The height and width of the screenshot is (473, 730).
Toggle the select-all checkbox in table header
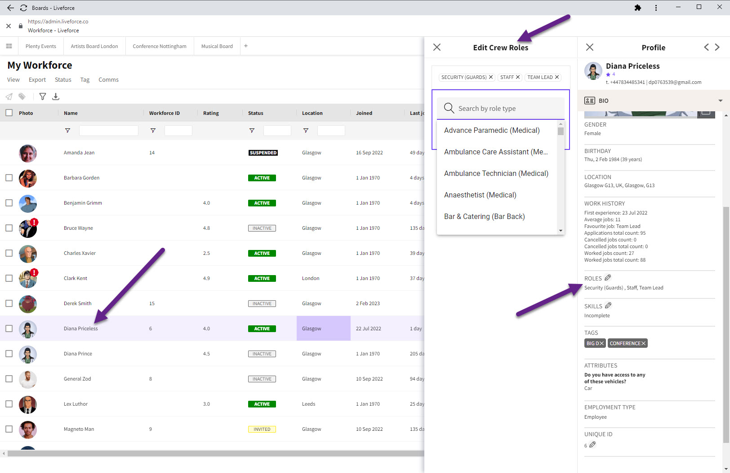tap(9, 113)
